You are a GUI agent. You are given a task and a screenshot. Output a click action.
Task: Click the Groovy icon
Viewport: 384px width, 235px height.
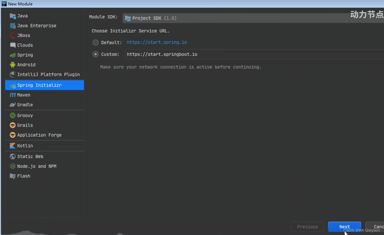click(13, 115)
